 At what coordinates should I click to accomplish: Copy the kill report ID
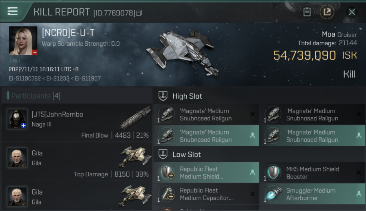pos(139,13)
